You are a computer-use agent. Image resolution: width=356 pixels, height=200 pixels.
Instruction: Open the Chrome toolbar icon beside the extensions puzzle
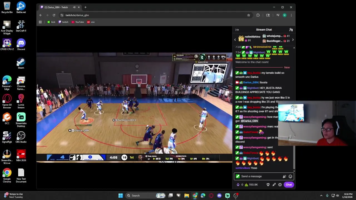click(268, 15)
